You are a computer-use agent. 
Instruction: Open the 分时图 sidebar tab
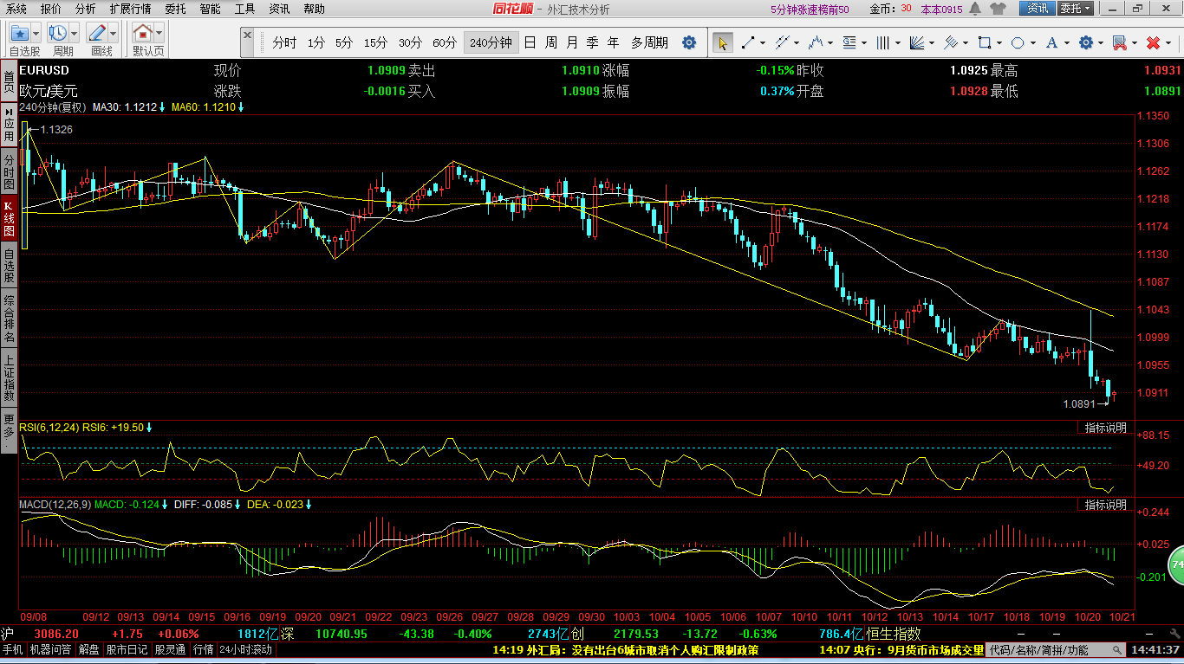pos(9,171)
